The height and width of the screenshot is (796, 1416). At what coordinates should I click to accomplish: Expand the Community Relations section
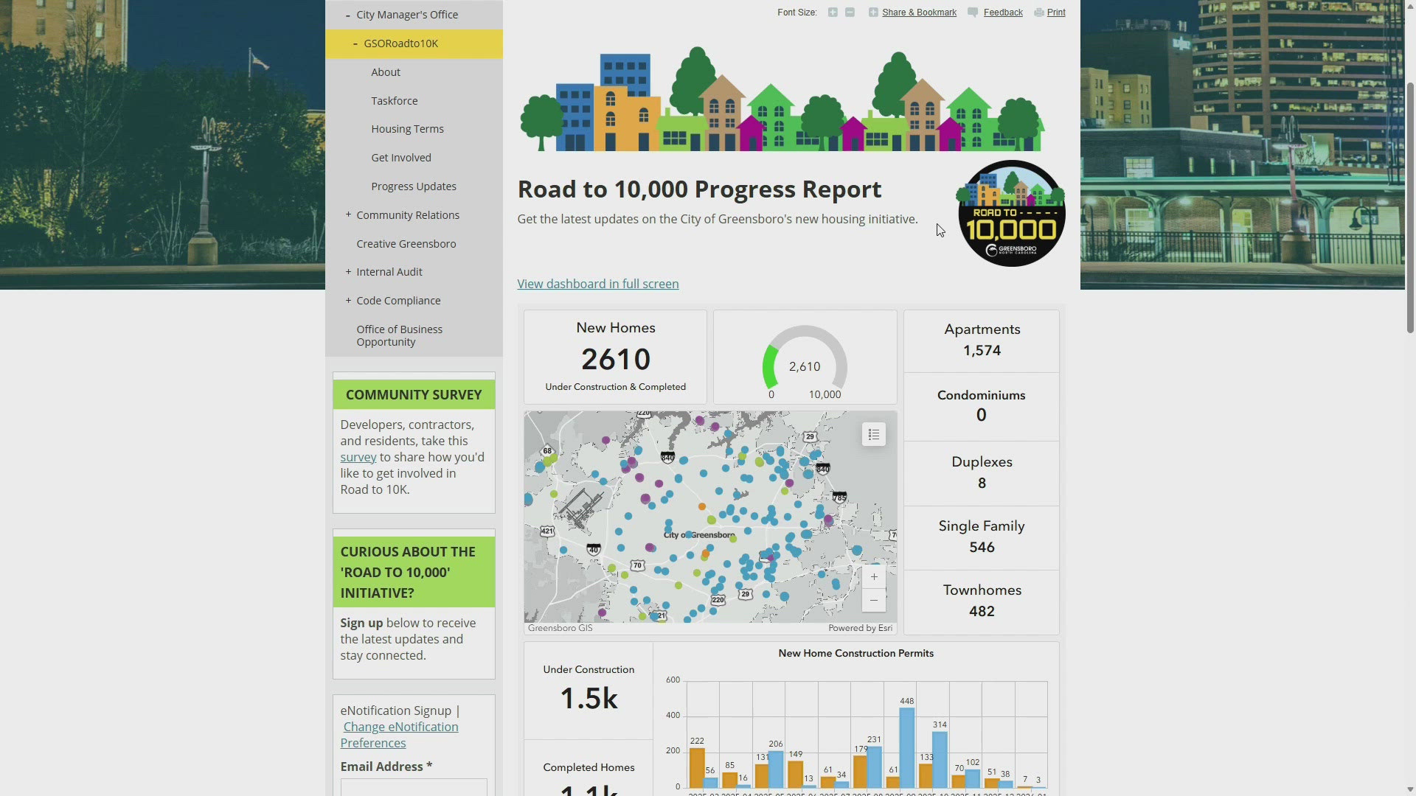point(348,214)
